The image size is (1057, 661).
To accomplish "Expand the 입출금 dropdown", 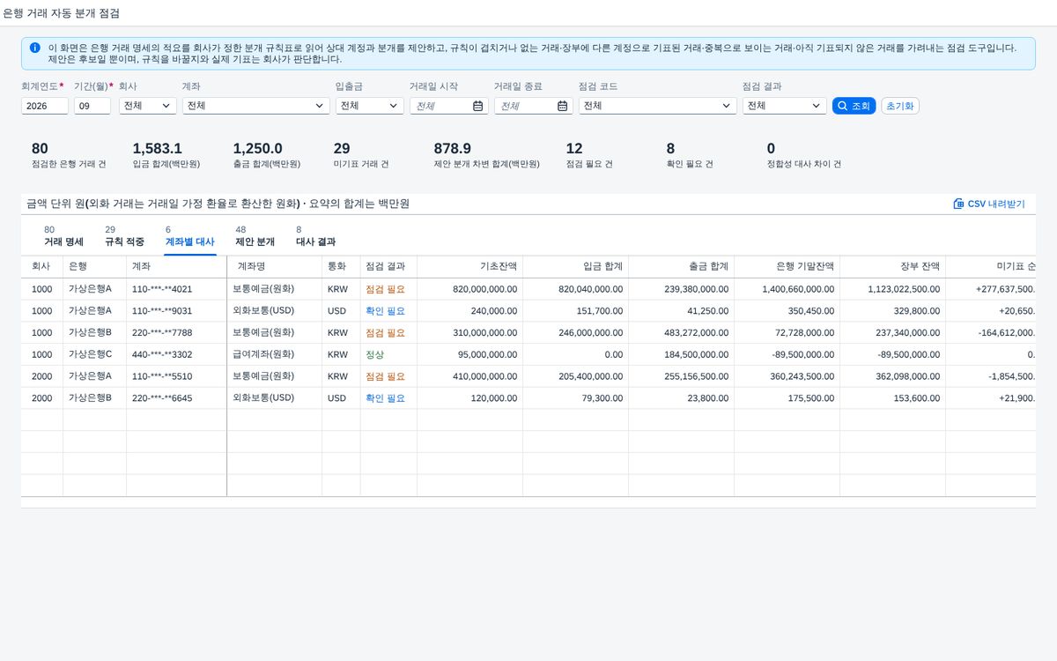I will (x=394, y=106).
